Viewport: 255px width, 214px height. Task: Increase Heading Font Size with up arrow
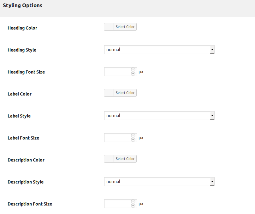pyautogui.click(x=133, y=70)
